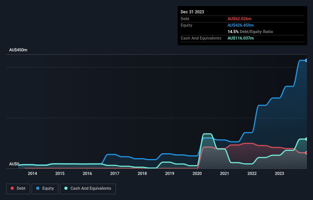The width and height of the screenshot is (313, 200).
Task: Click the teal Cash legend dot
Action: coord(66,188)
